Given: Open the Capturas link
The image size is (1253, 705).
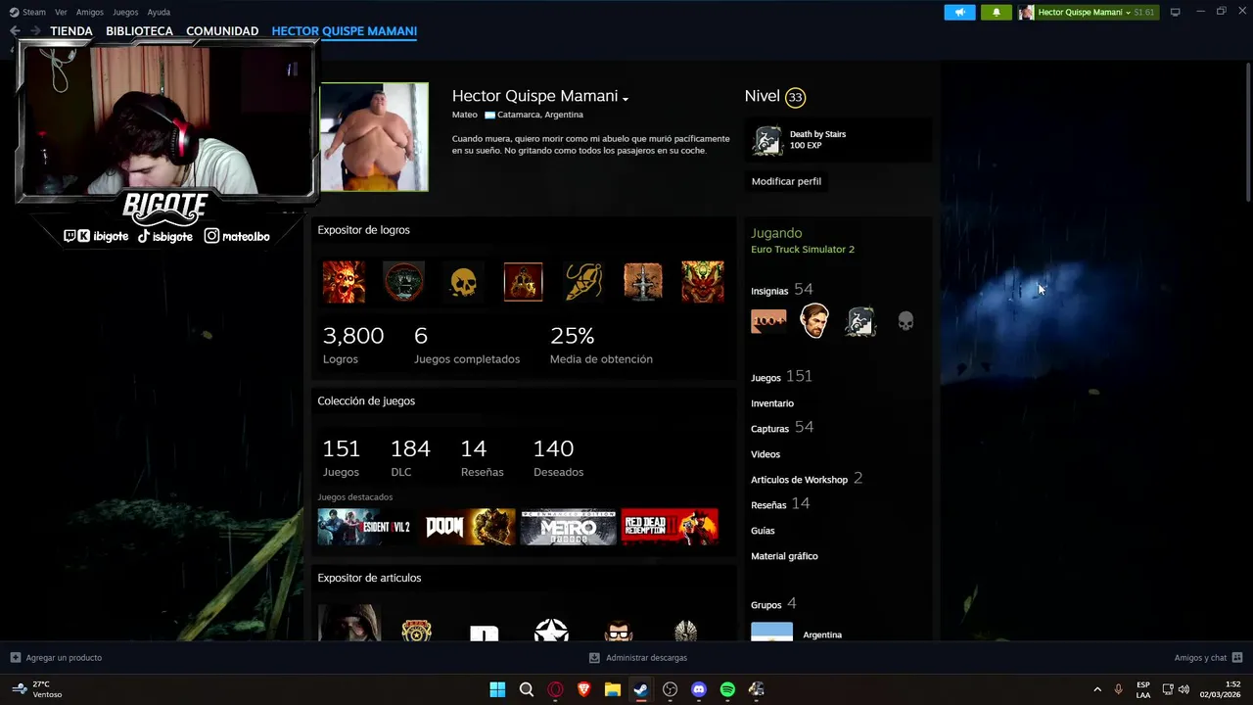Looking at the screenshot, I should pyautogui.click(x=782, y=428).
